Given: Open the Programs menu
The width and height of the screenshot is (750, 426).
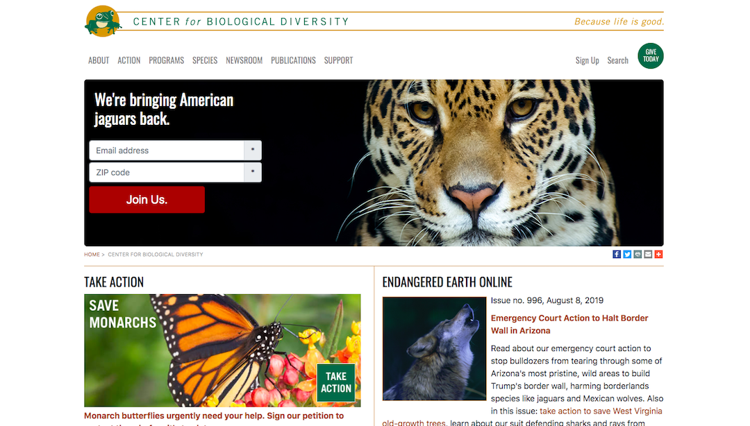Looking at the screenshot, I should coord(167,60).
